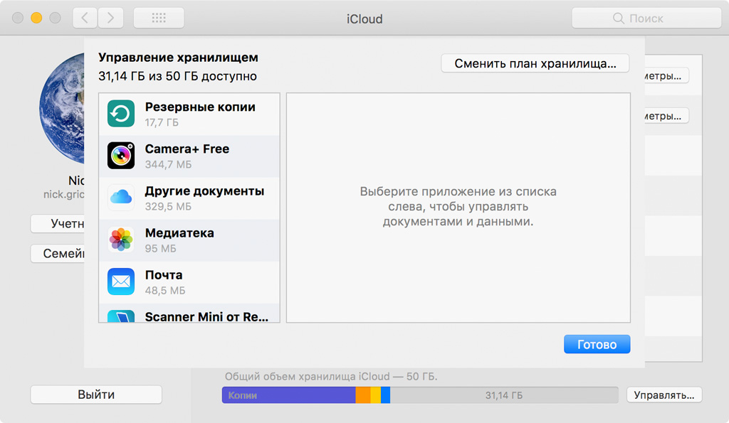Click the purple Копии storage bar segment
The width and height of the screenshot is (729, 423).
click(x=289, y=395)
